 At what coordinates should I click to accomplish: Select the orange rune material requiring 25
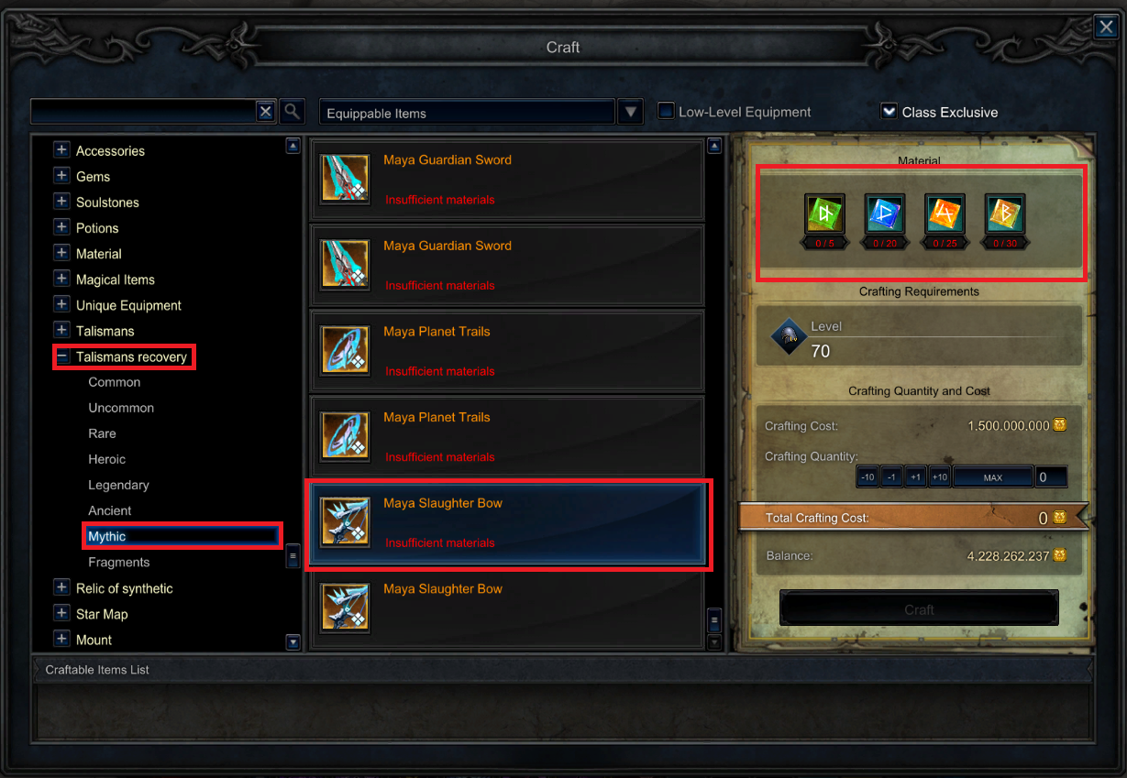click(x=944, y=214)
